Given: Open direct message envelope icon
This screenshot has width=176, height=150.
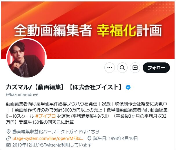Looking at the screenshot, I should [x=135, y=68].
